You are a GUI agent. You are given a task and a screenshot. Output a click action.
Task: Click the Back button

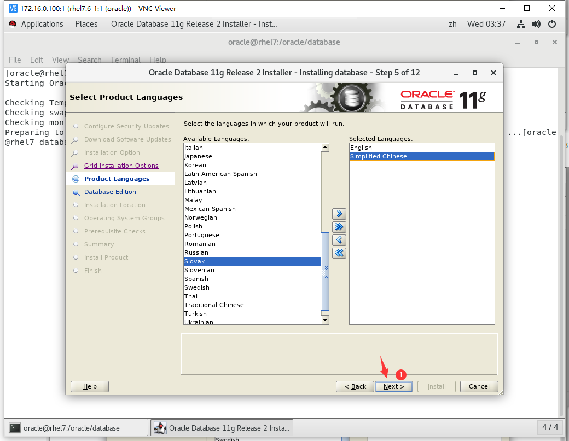(x=355, y=387)
